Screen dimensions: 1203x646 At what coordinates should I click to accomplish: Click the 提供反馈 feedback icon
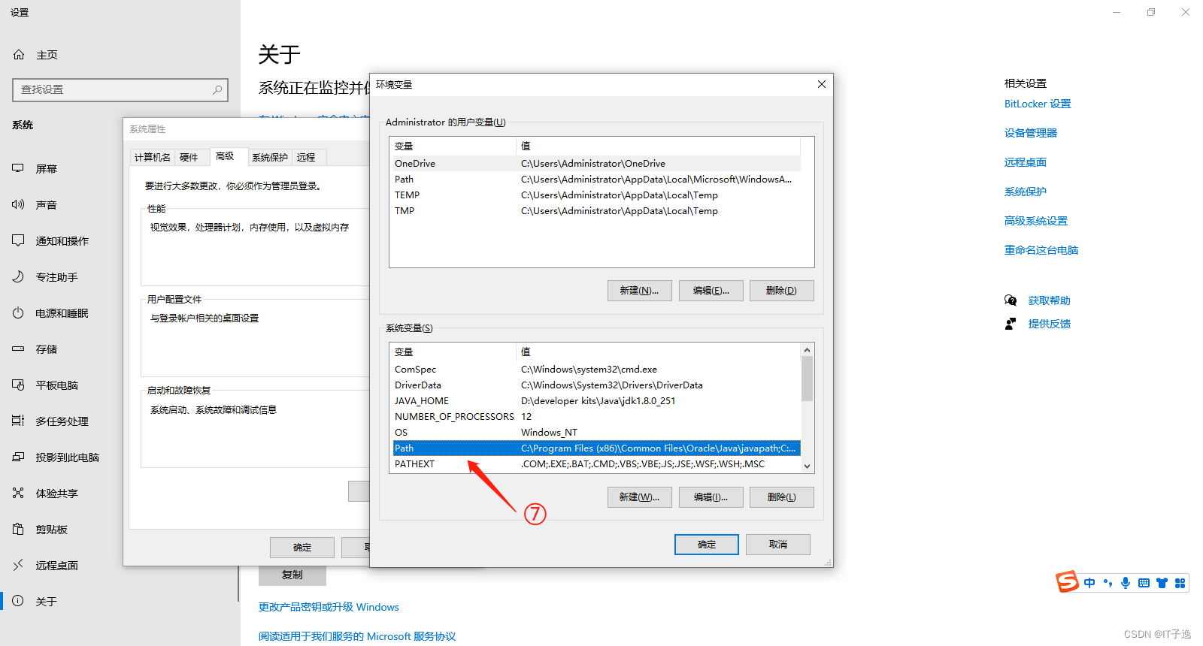(1011, 324)
